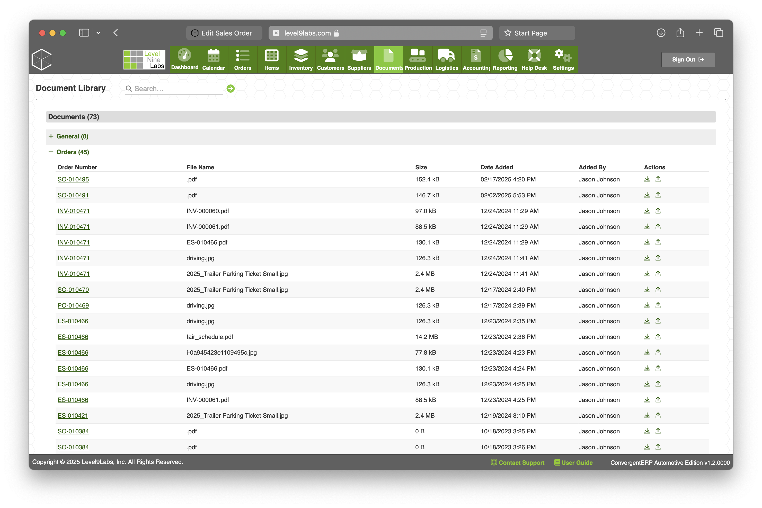Select file name ES-010466.pdf under INV-010471

(207, 242)
